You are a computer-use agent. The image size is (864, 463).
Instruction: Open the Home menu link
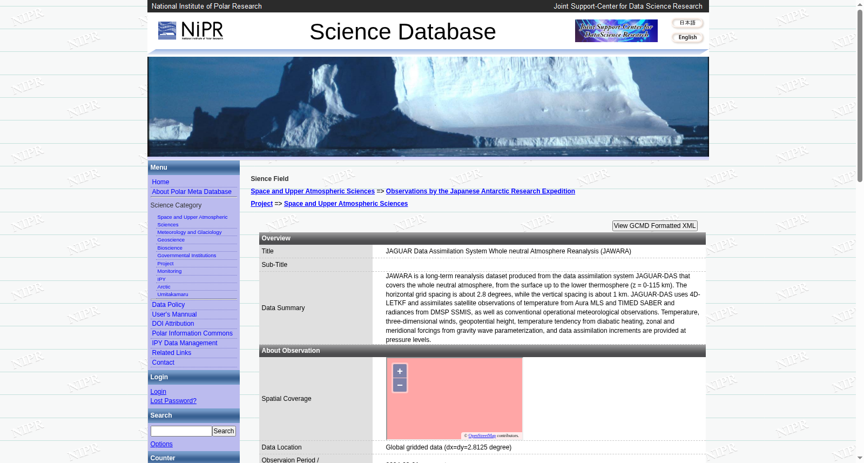coord(160,182)
